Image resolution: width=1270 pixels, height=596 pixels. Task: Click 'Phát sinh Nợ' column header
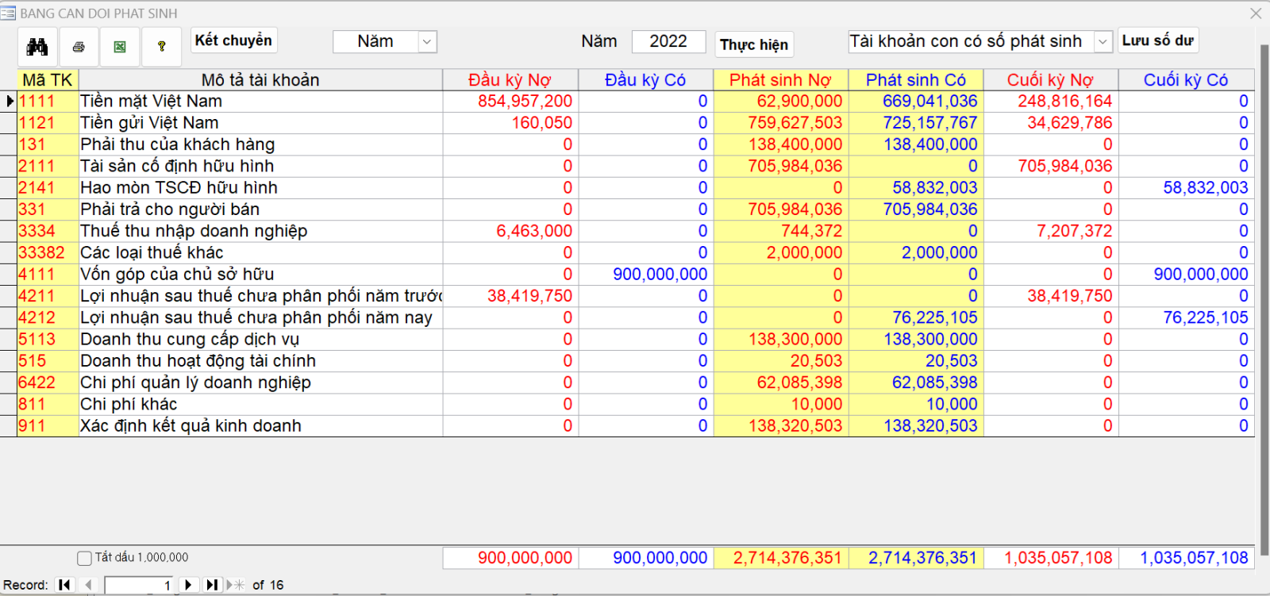780,80
